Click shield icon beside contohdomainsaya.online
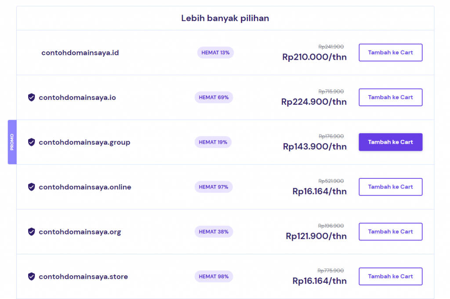The height and width of the screenshot is (299, 450). [x=31, y=187]
